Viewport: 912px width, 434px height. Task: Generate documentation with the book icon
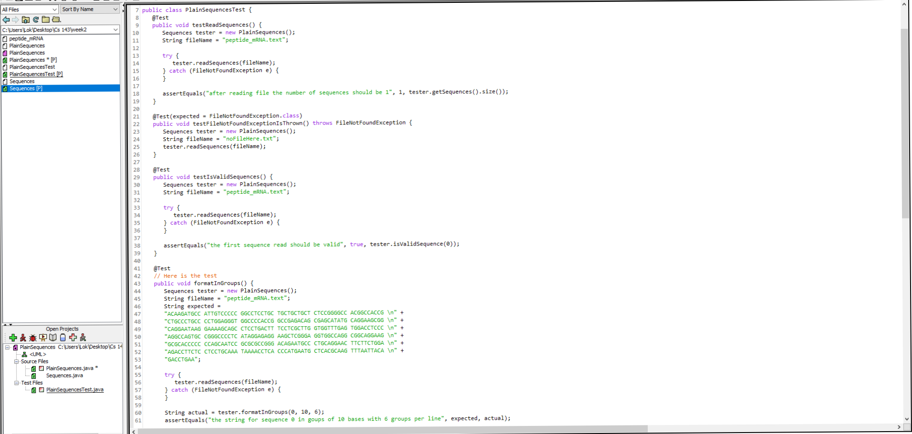point(52,337)
